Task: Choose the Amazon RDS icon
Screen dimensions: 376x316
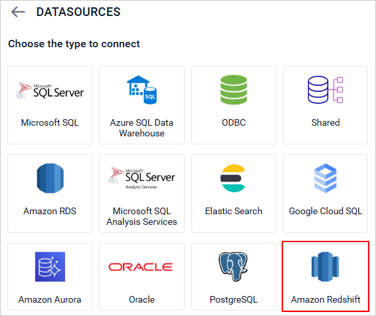Action: [50, 178]
